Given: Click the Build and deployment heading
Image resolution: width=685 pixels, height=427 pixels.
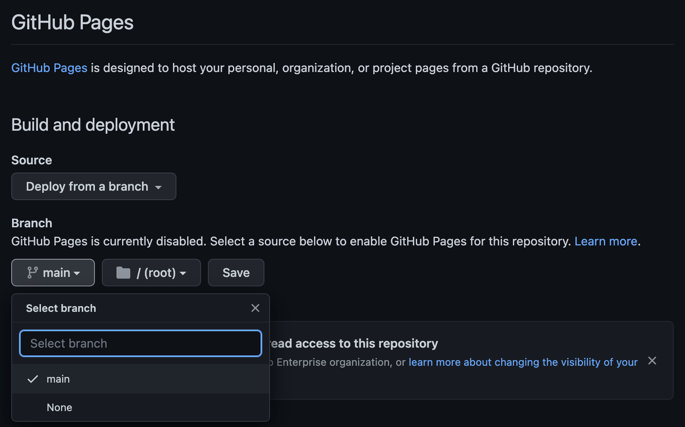Looking at the screenshot, I should coord(93,125).
